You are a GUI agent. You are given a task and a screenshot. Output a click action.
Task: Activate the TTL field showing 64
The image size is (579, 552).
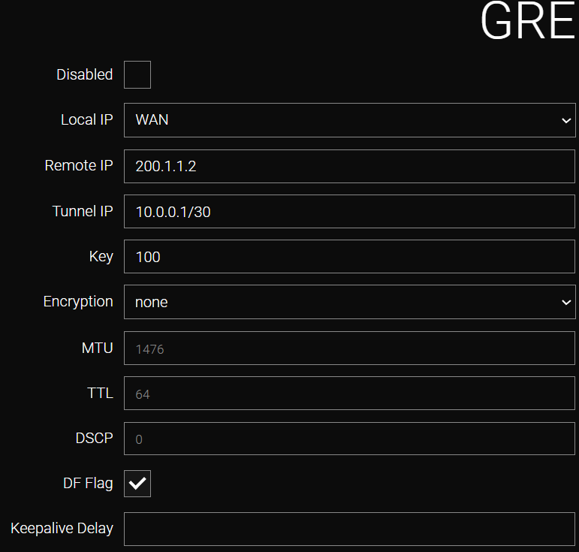click(x=350, y=394)
